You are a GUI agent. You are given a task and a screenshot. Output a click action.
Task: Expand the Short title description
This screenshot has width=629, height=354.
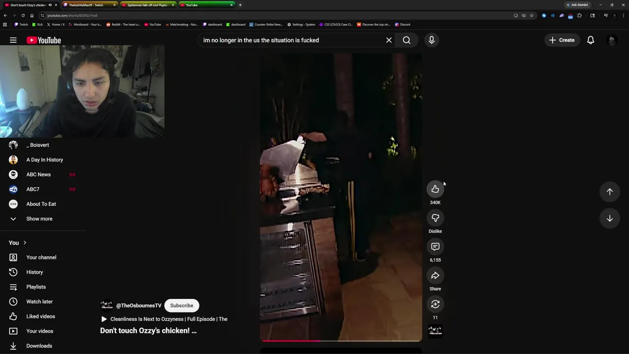148,330
